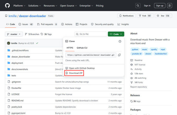Click the deployment folder icon
The image size is (177, 115).
pyautogui.click(x=9, y=63)
